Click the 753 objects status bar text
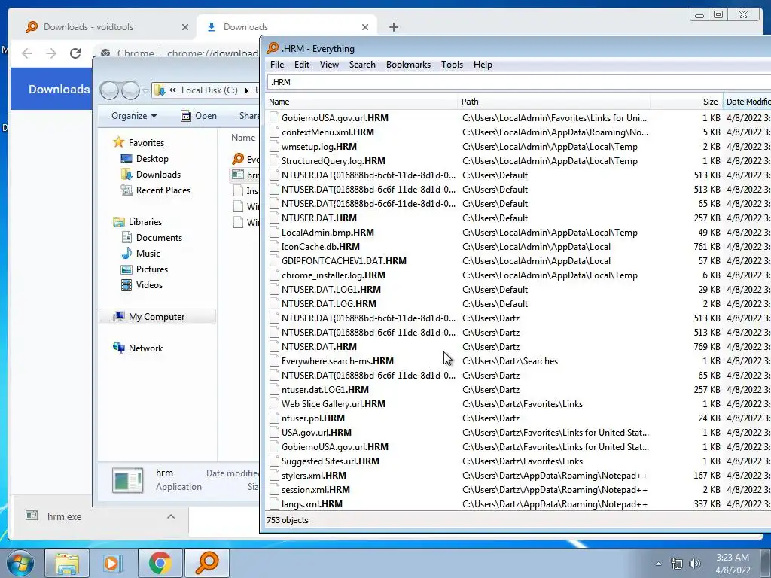 pos(287,520)
